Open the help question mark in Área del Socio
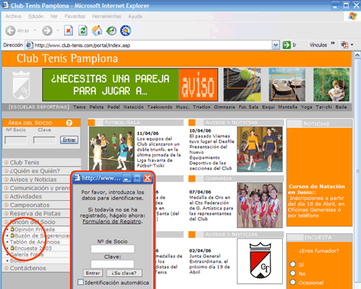Viewport: 361px width, 289px height. click(69, 123)
